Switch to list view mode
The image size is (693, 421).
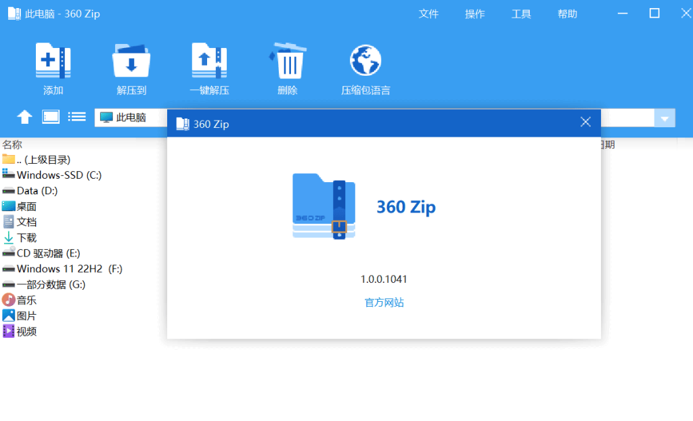(77, 116)
